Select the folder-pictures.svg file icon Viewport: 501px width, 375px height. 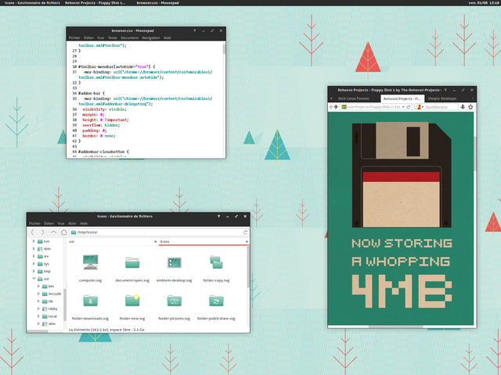[174, 300]
